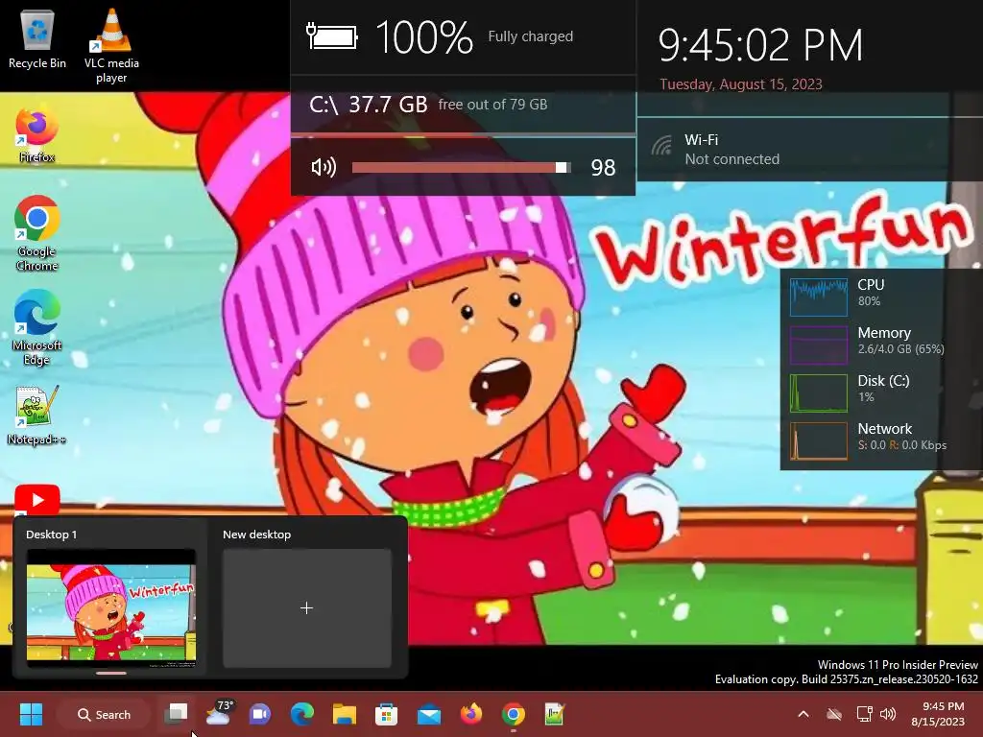Open Google Chrome desktop shortcut
Viewport: 983px width, 737px height.
click(37, 233)
